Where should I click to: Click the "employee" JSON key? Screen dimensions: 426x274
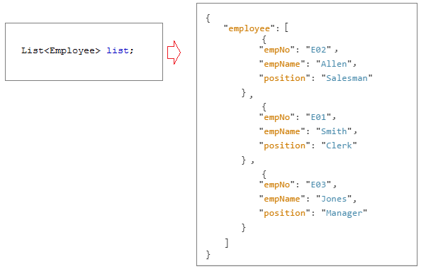(250, 28)
